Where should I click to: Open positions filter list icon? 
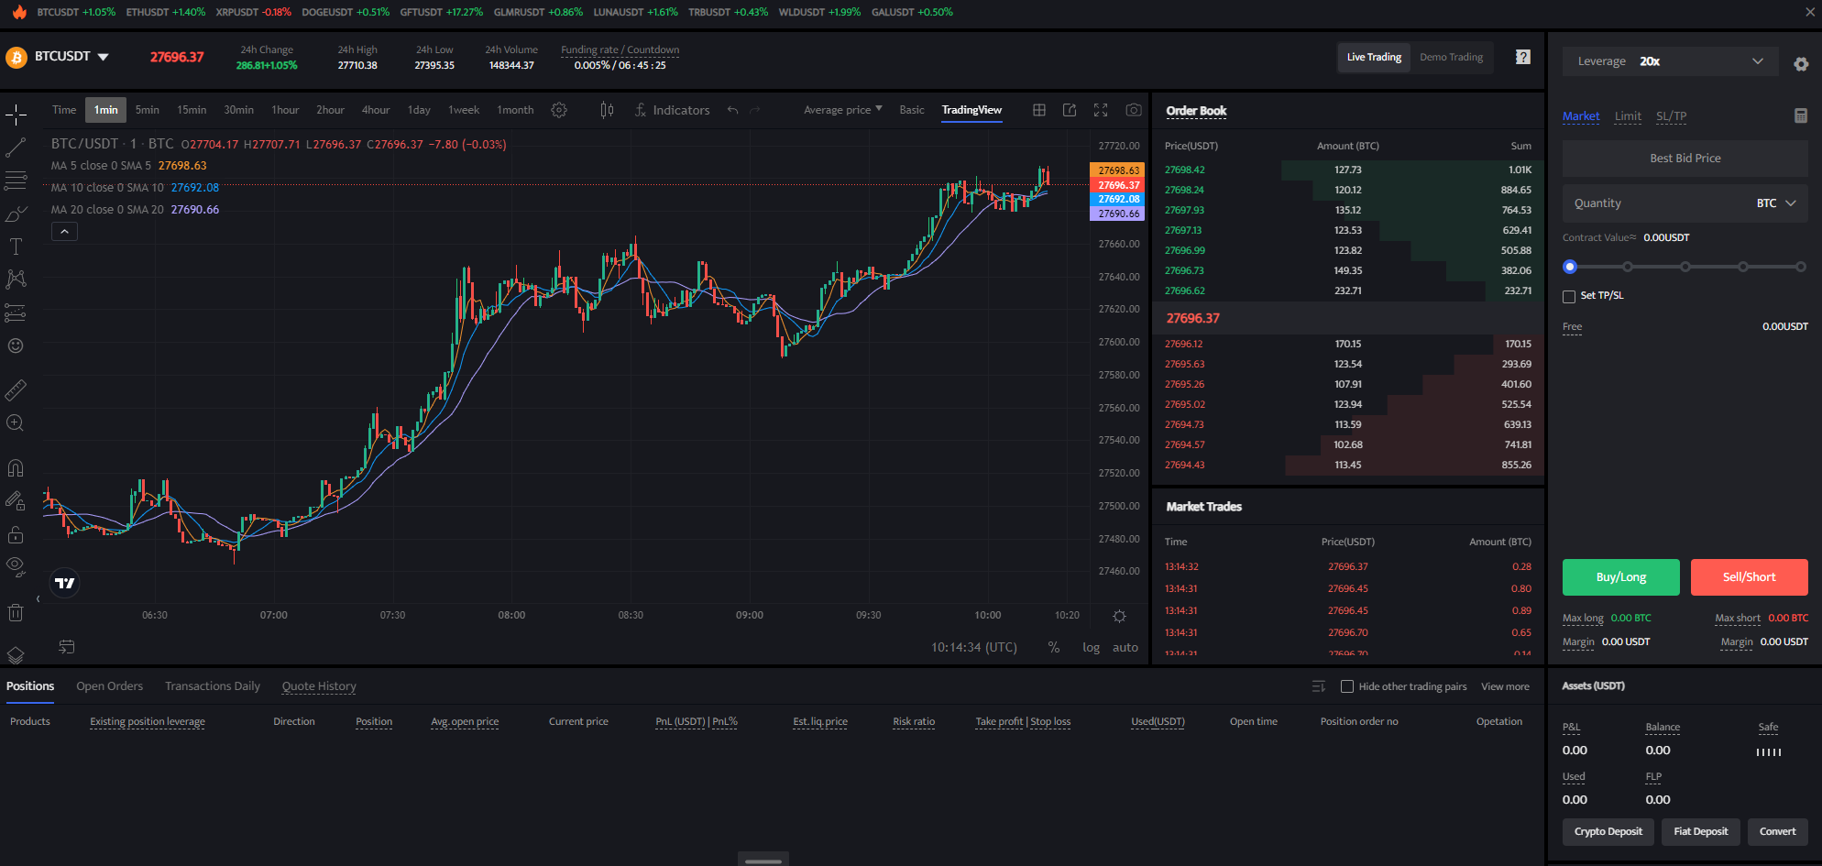pyautogui.click(x=1319, y=686)
